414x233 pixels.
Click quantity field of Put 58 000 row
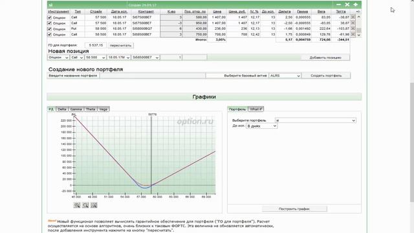pos(171,28)
